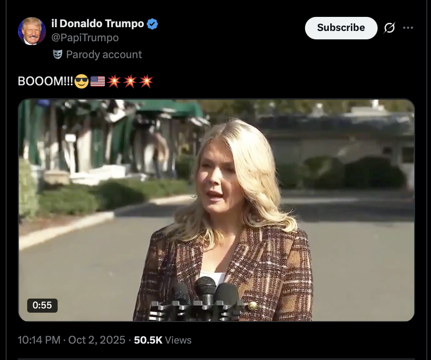The height and width of the screenshot is (360, 431).
Task: Click the Parody account label text
Action: click(x=104, y=54)
